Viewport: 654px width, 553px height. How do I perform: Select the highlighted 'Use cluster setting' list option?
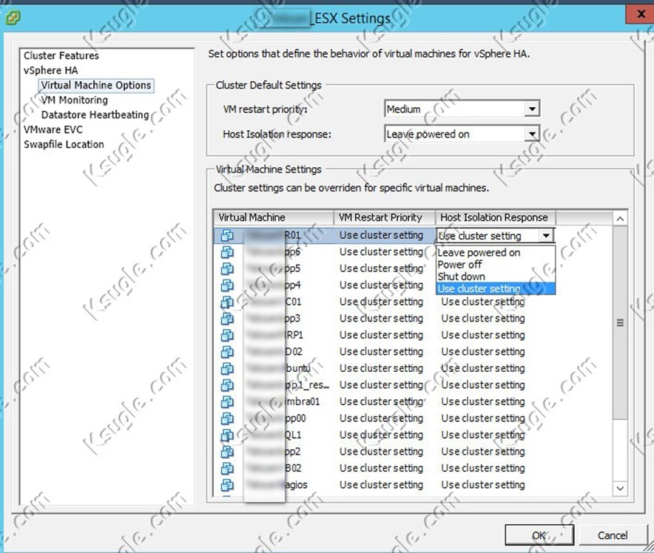tap(496, 288)
